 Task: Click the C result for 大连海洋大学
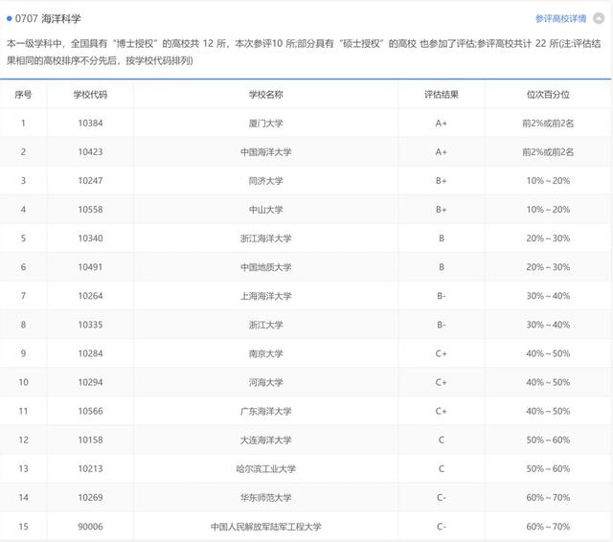(442, 440)
